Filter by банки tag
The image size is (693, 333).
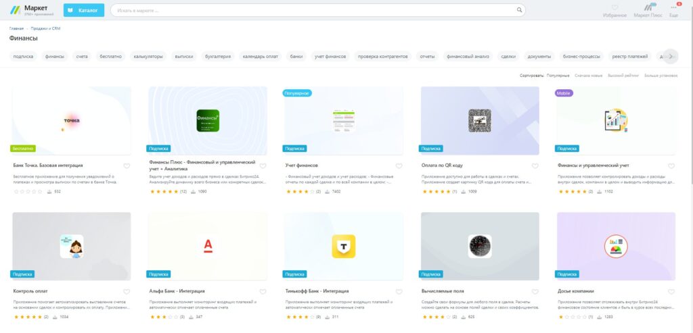[296, 57]
